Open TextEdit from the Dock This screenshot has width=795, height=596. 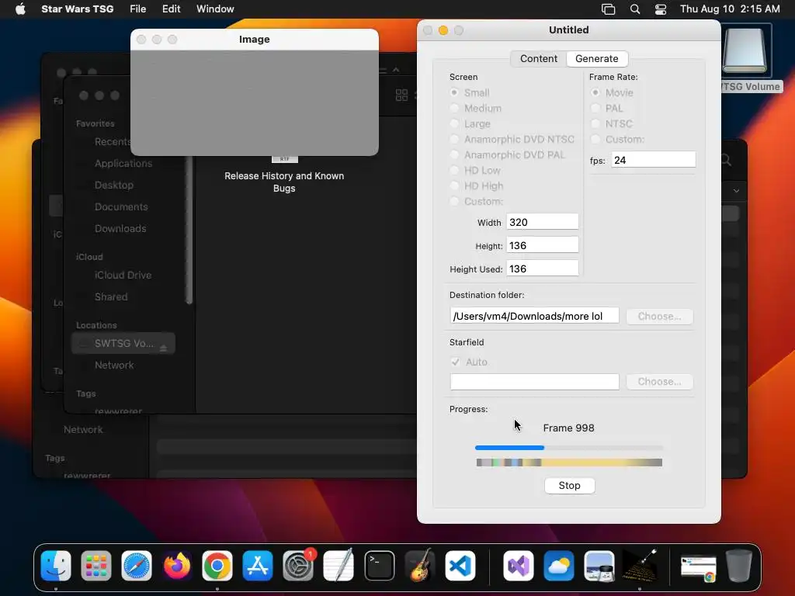pos(338,566)
